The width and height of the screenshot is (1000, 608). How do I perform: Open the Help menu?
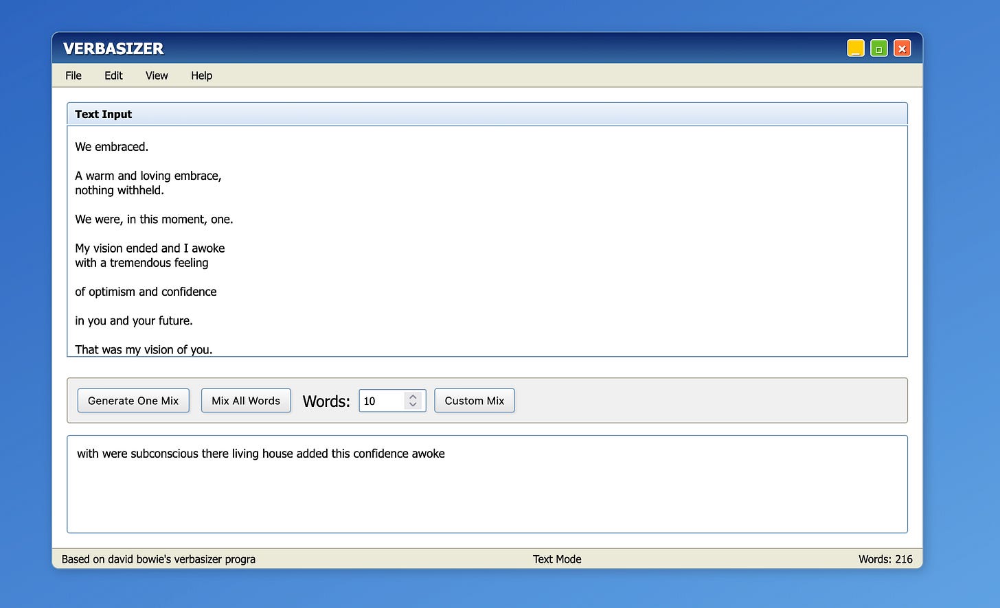[x=201, y=75]
